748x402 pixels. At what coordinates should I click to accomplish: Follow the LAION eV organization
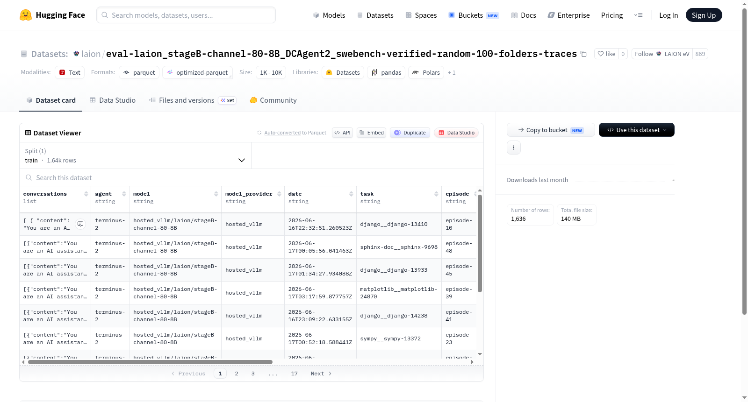[662, 54]
